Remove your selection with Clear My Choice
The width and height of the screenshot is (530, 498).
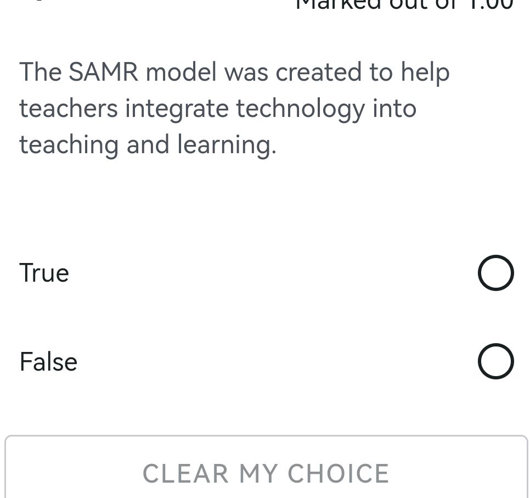point(266,473)
